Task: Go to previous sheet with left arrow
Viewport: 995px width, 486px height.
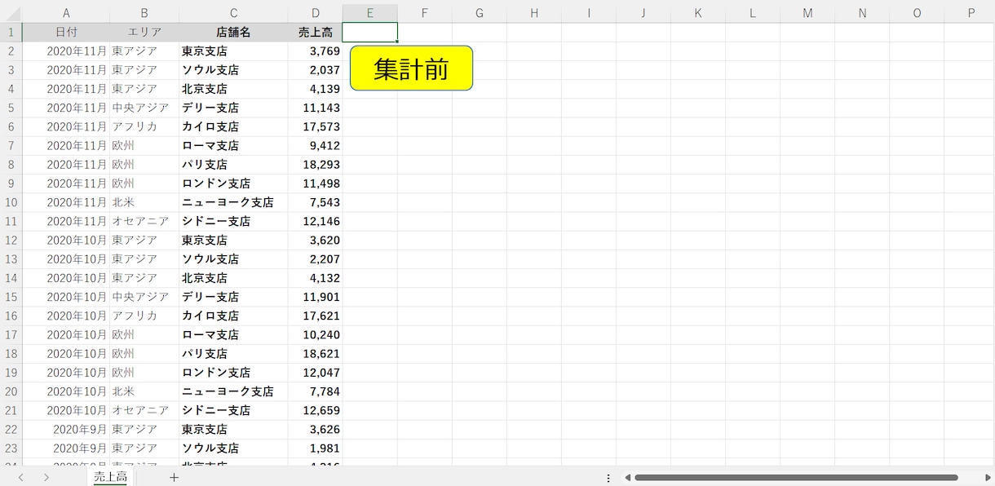Action: [21, 478]
